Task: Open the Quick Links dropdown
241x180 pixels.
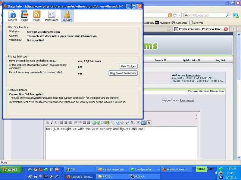Action: [192, 60]
